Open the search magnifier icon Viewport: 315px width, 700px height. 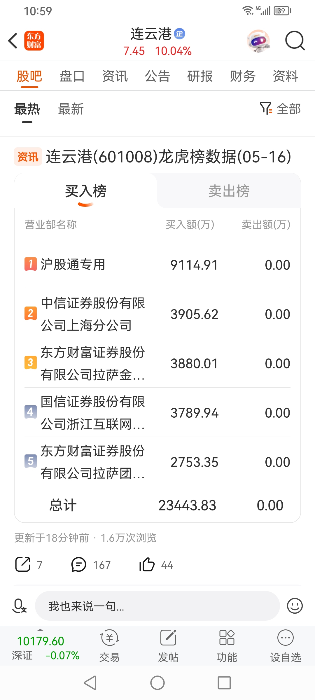pyautogui.click(x=295, y=41)
